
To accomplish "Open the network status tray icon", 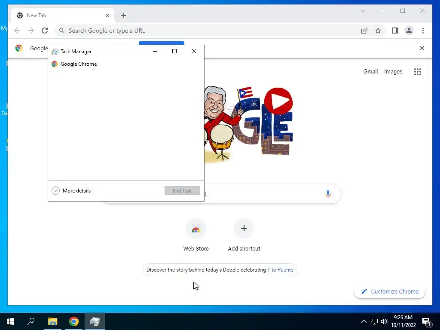I will click(x=374, y=321).
